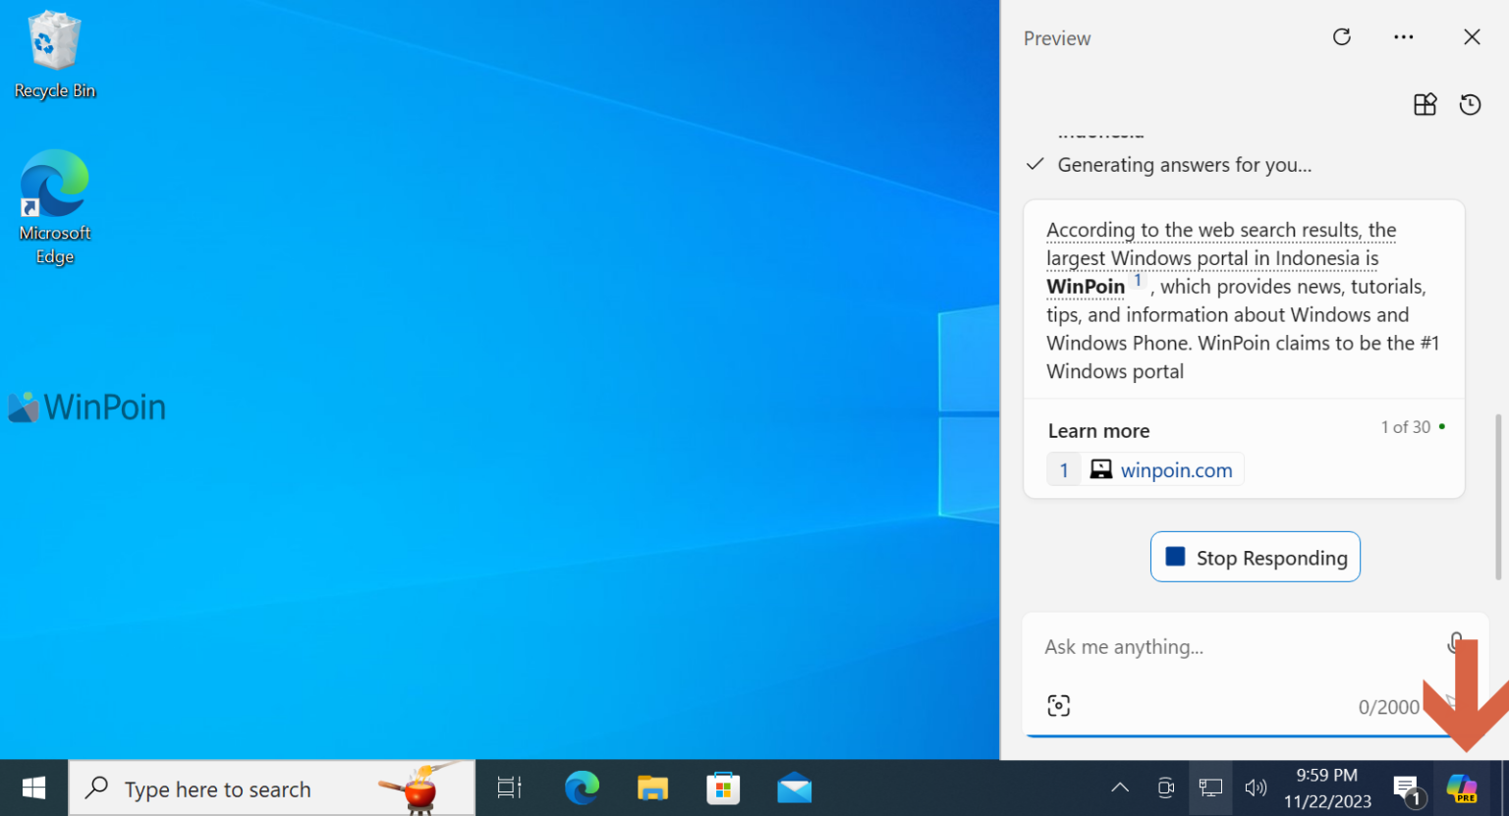Image resolution: width=1509 pixels, height=816 pixels.
Task: View Copilot chat history
Action: tap(1470, 104)
